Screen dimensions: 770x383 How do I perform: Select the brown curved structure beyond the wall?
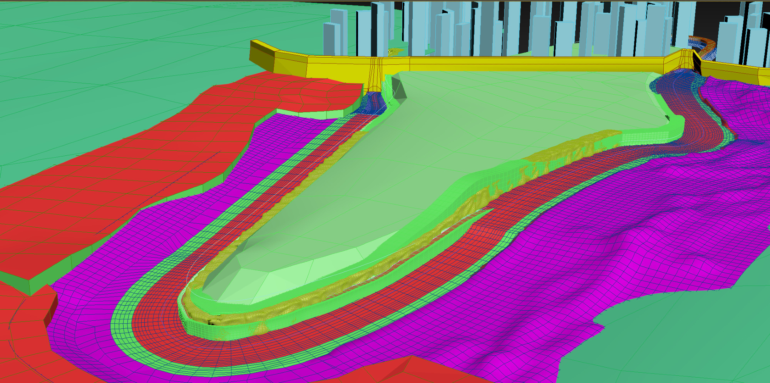click(701, 42)
